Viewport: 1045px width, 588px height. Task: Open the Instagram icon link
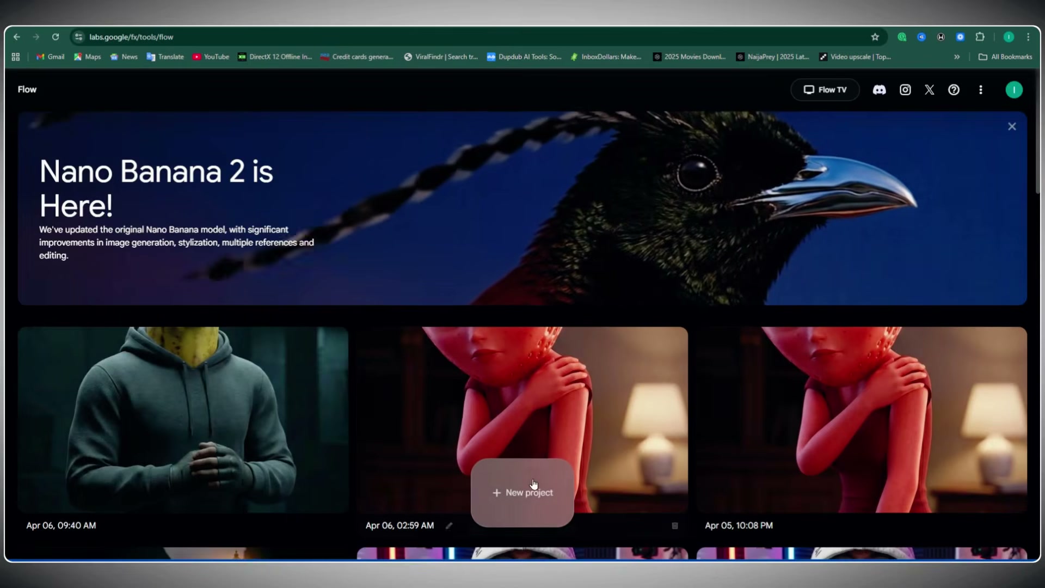905,90
